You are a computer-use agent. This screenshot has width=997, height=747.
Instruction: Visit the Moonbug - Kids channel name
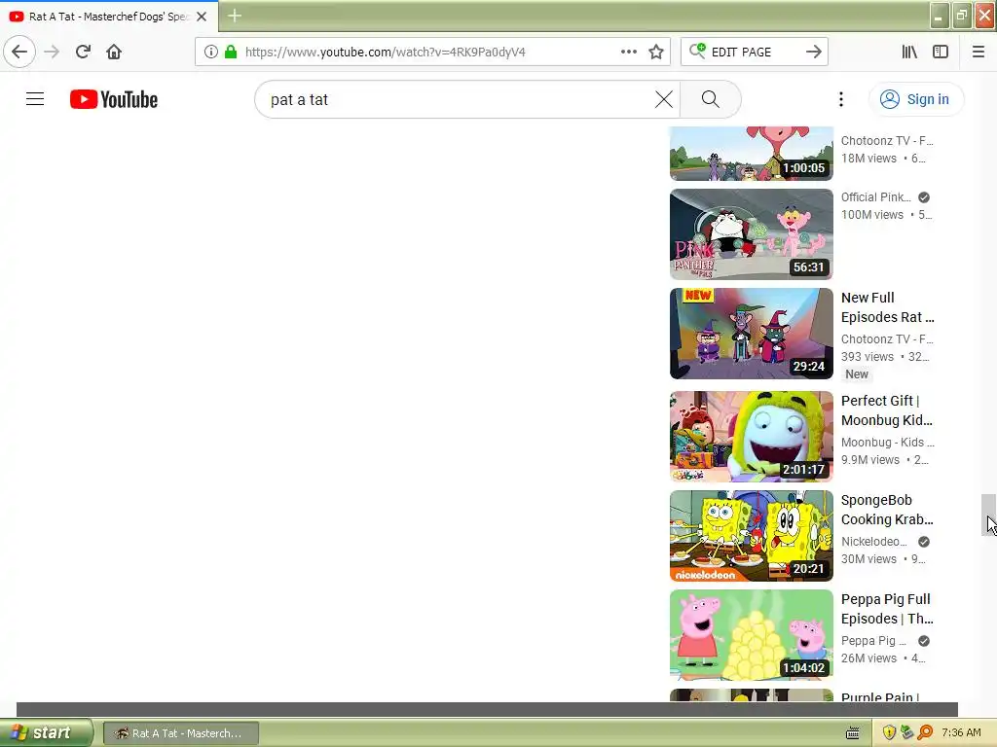pyautogui.click(x=887, y=443)
